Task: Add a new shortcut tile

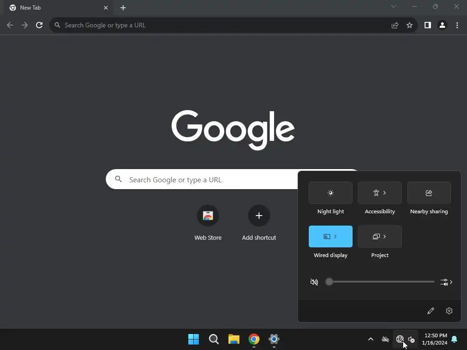Action: pyautogui.click(x=259, y=222)
